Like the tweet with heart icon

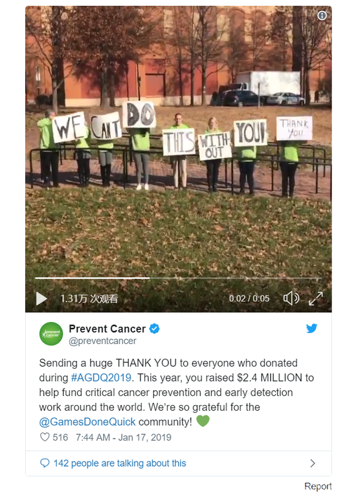[45, 437]
